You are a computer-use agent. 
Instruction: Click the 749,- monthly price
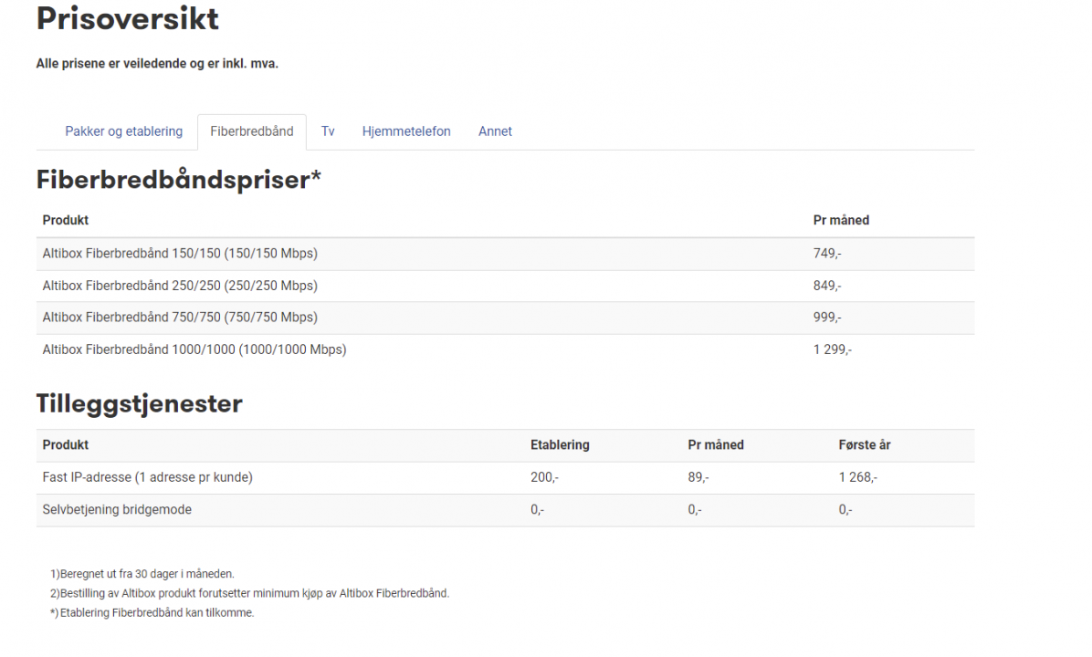coord(827,254)
